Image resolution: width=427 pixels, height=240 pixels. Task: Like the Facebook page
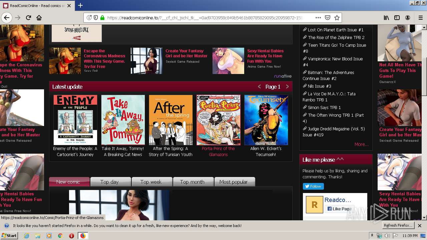pyautogui.click(x=339, y=209)
